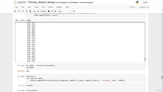Click the save and checkpoint icon

(15, 11)
